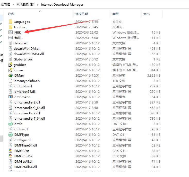Viewport: 189px width, 177px height.
Task: Select the idmfc DAT file icon
Action: (11, 124)
